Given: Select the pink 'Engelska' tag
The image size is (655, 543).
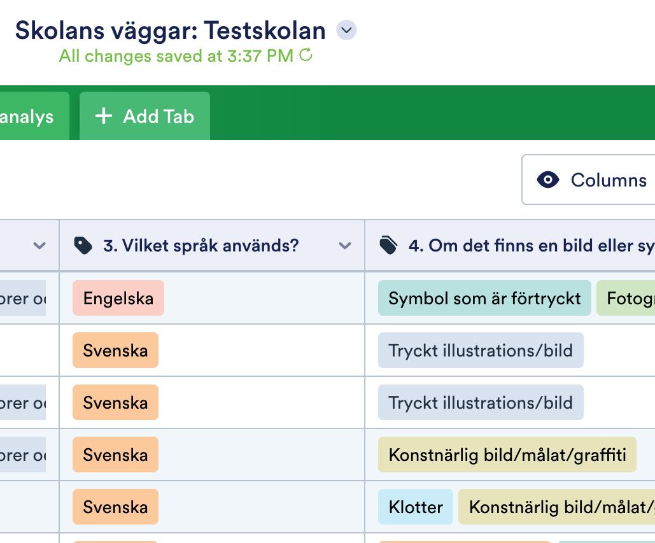Looking at the screenshot, I should [x=118, y=298].
